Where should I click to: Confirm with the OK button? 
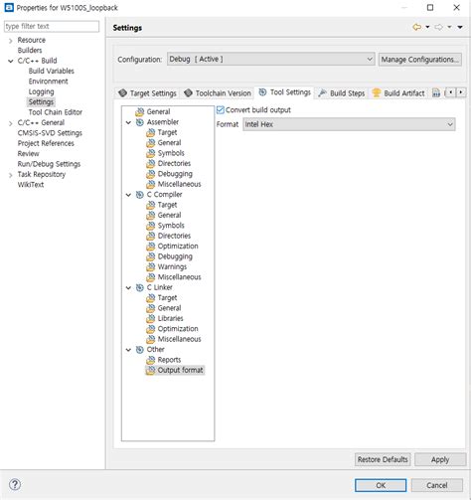click(381, 485)
